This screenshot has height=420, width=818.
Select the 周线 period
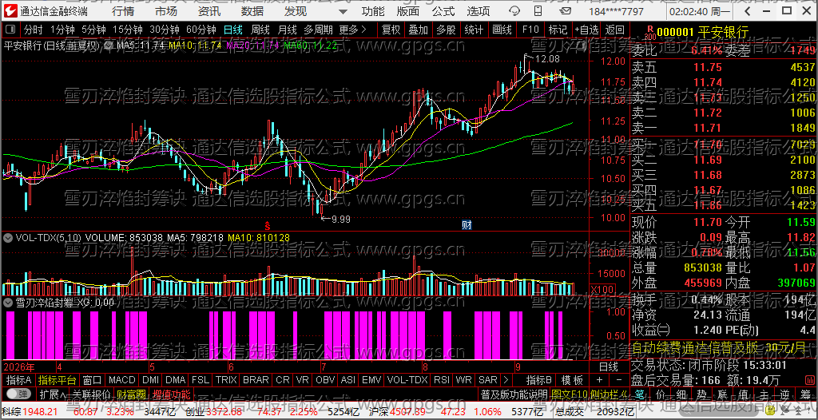point(260,30)
